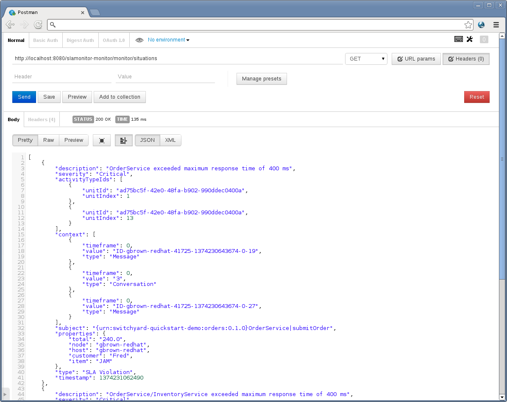Select the response Body tab
507x402 pixels.
click(14, 119)
